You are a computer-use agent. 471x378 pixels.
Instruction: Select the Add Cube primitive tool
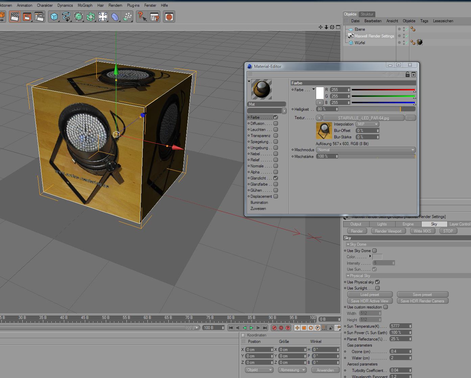coord(54,17)
